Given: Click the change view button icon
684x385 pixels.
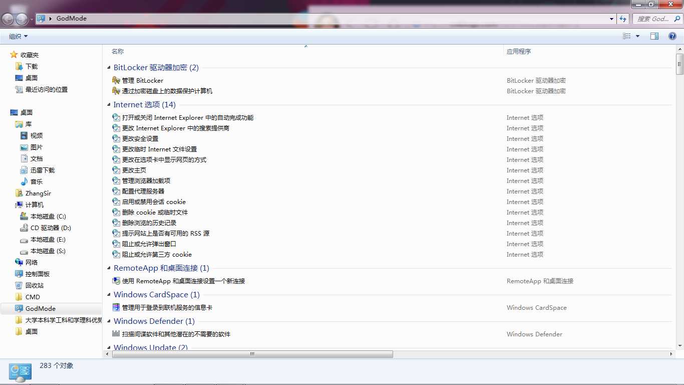Looking at the screenshot, I should pyautogui.click(x=626, y=36).
